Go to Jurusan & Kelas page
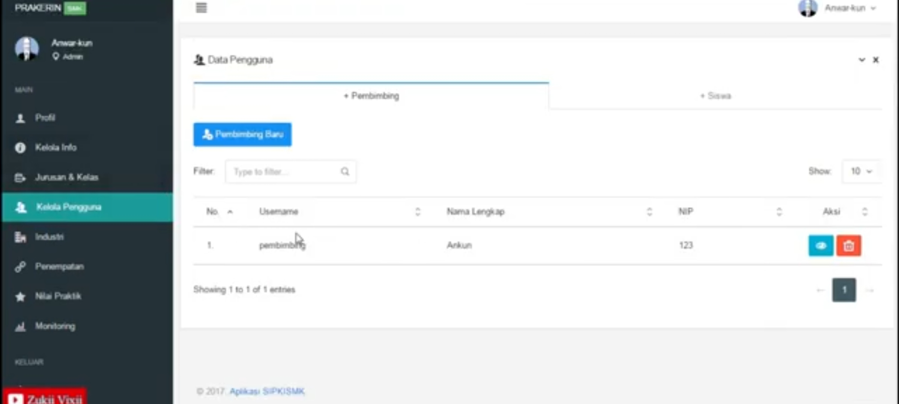This screenshot has width=899, height=404. 66,177
